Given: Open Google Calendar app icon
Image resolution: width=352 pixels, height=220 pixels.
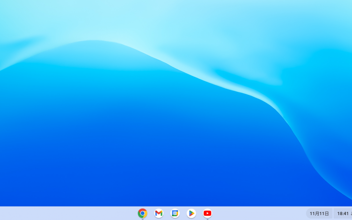Looking at the screenshot, I should [175, 213].
